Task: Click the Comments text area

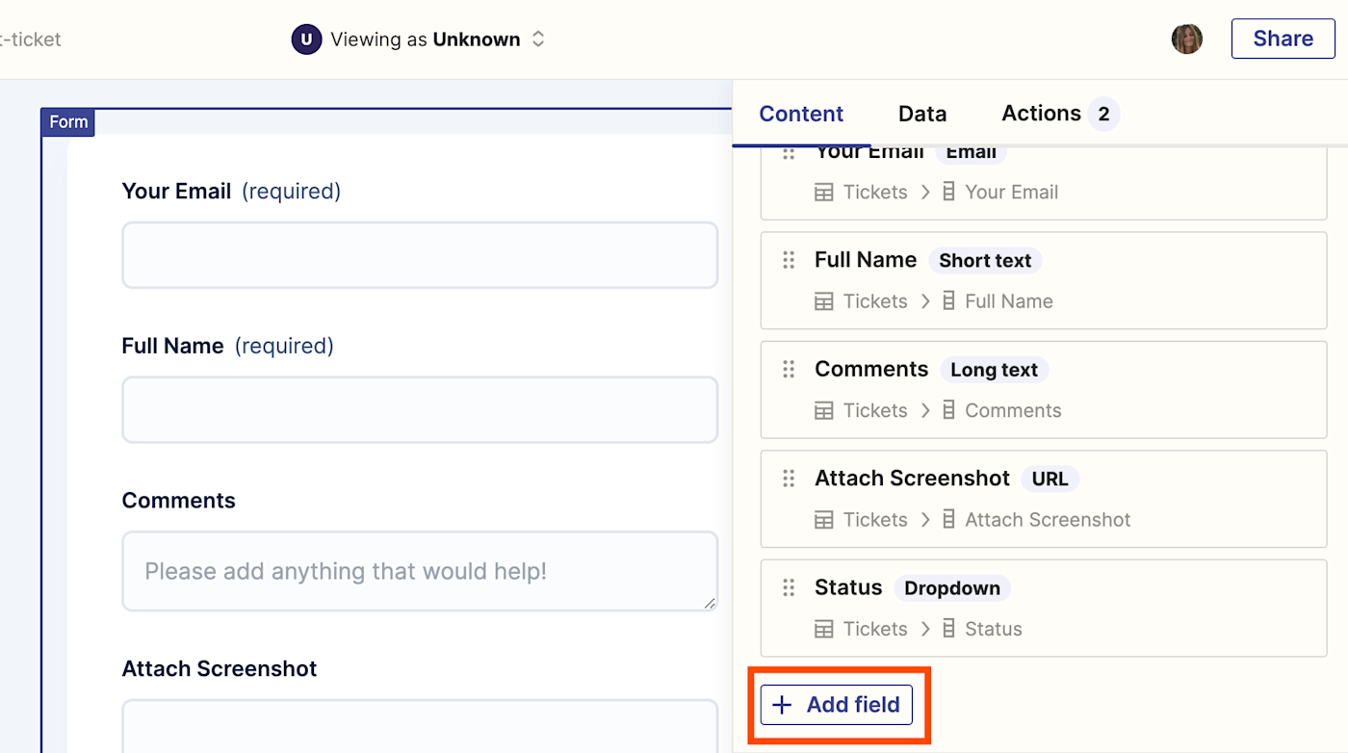Action: click(420, 571)
